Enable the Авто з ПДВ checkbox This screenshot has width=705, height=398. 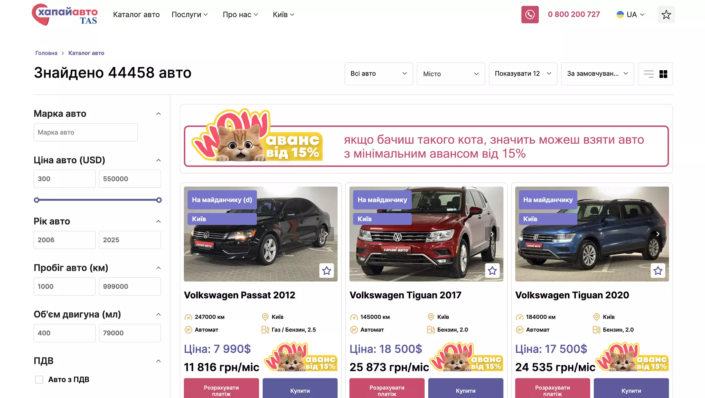39,379
